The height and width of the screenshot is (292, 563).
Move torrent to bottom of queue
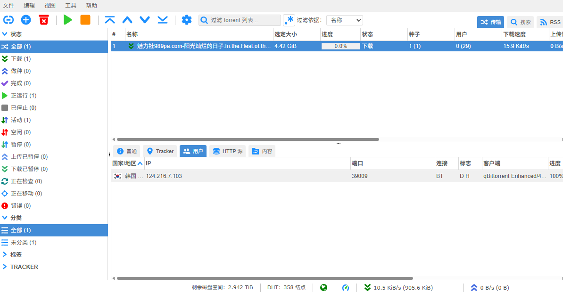163,20
